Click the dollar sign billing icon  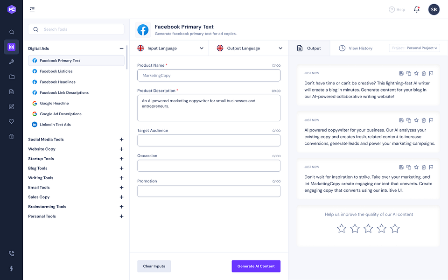click(x=11, y=269)
